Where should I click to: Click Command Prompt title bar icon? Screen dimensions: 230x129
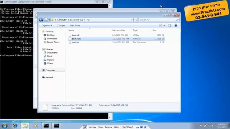(x=2, y=2)
